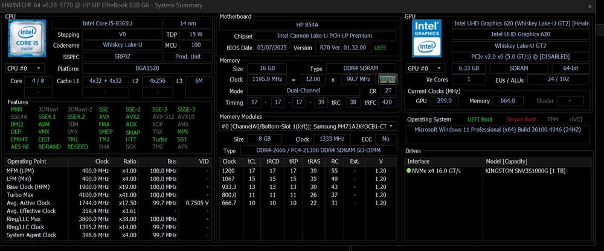Click the AVX-512 feature label
604x251 pixels.
tap(162, 116)
